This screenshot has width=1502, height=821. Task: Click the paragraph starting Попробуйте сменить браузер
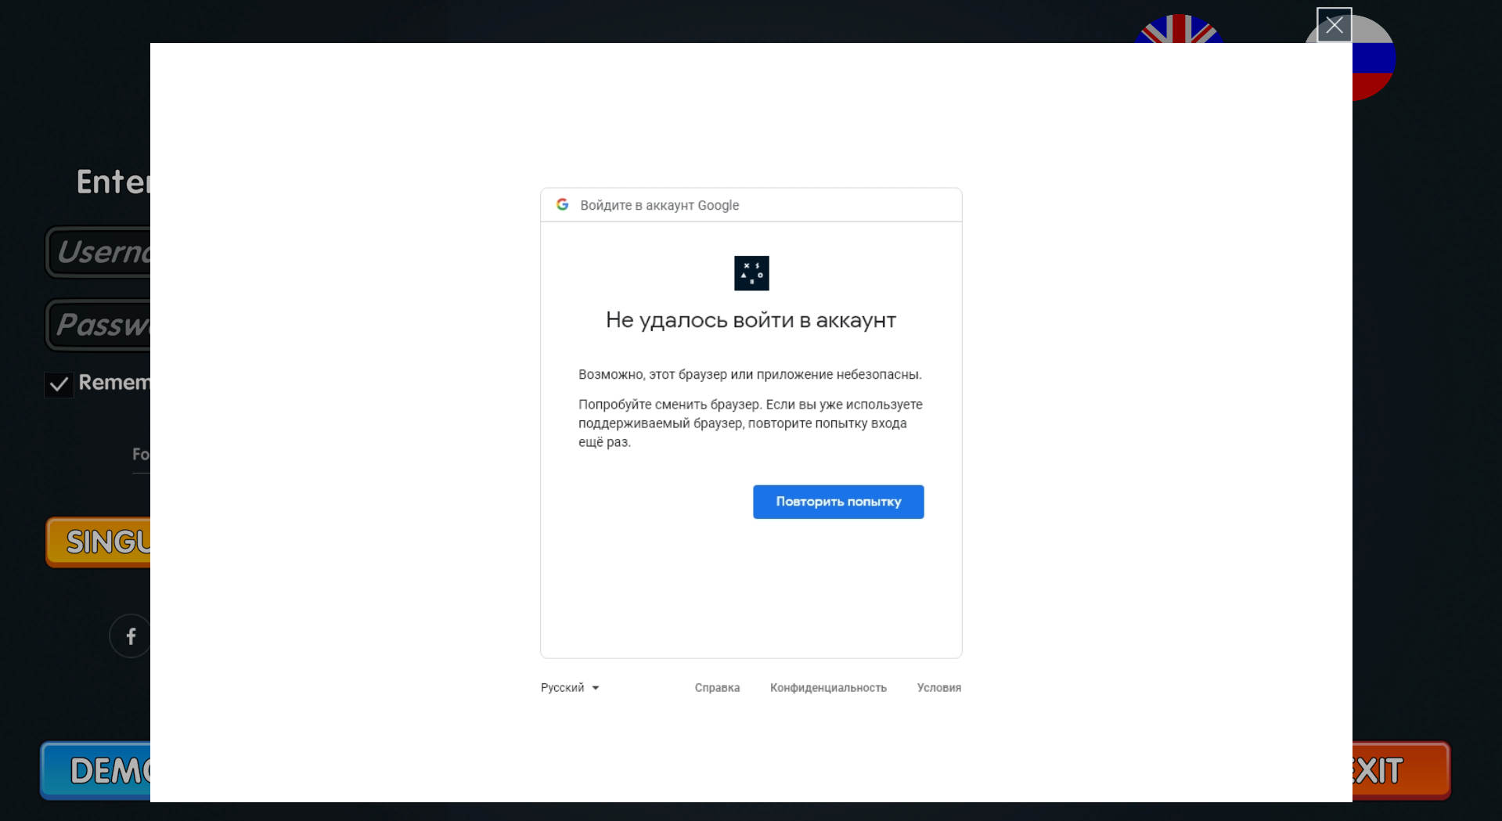coord(751,423)
